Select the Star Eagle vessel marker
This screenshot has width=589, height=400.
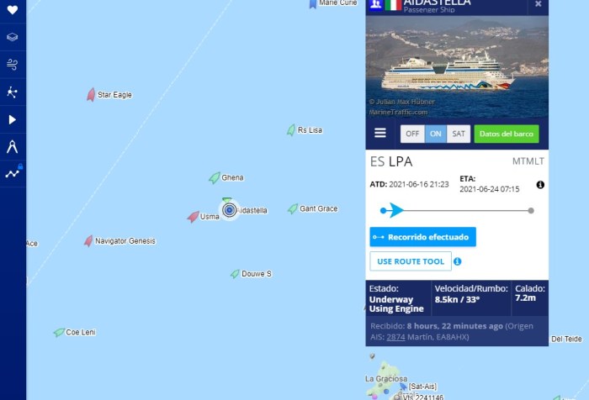point(91,95)
